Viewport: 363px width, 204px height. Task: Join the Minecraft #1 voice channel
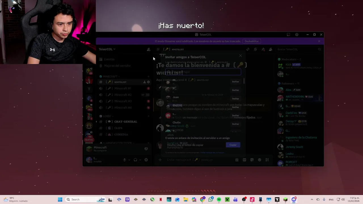click(124, 88)
